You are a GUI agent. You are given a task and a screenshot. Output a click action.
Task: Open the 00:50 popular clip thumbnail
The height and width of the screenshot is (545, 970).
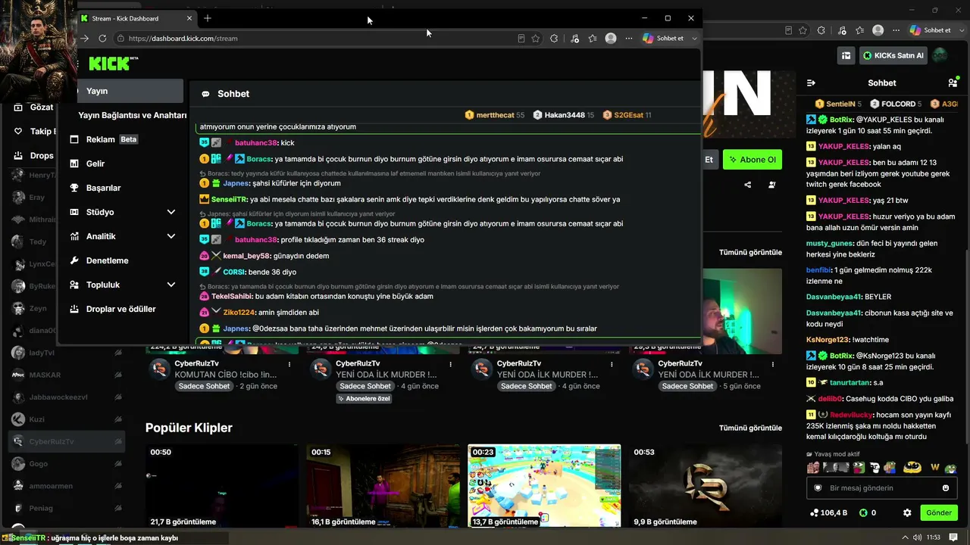[x=221, y=486]
